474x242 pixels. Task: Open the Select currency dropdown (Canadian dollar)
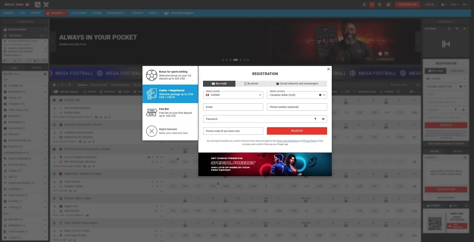[297, 95]
